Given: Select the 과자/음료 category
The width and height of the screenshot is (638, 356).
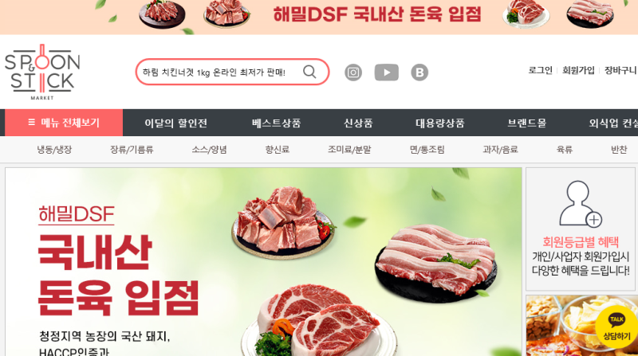Looking at the screenshot, I should tap(500, 150).
